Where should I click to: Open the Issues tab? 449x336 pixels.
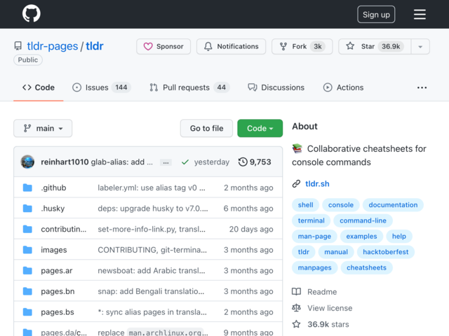tap(102, 87)
